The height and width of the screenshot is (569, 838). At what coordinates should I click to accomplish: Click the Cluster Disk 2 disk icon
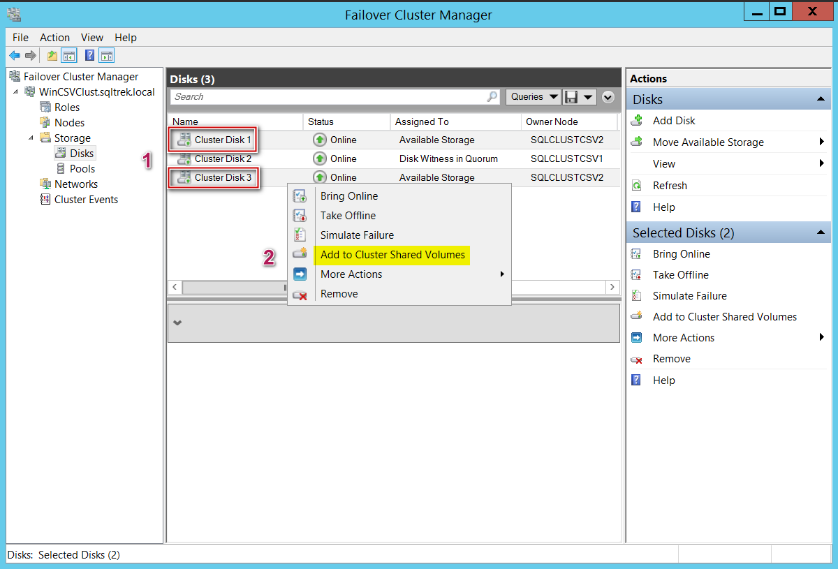[184, 158]
